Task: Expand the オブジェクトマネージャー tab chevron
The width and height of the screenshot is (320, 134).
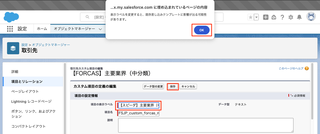Action: pos(100,29)
